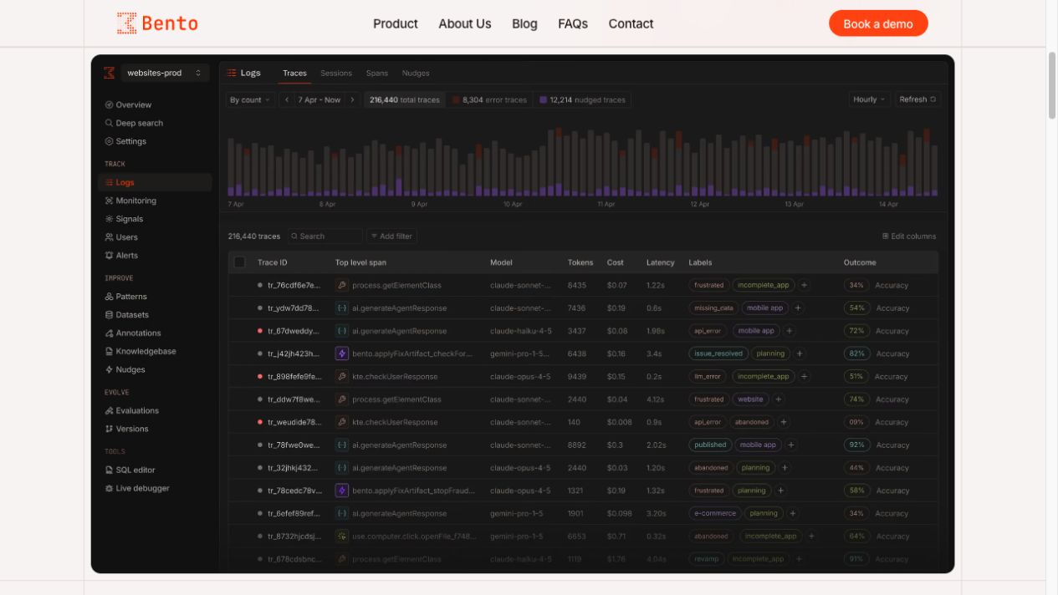Click the refresh icon in the Refresh button
The width and height of the screenshot is (1058, 595).
933,99
